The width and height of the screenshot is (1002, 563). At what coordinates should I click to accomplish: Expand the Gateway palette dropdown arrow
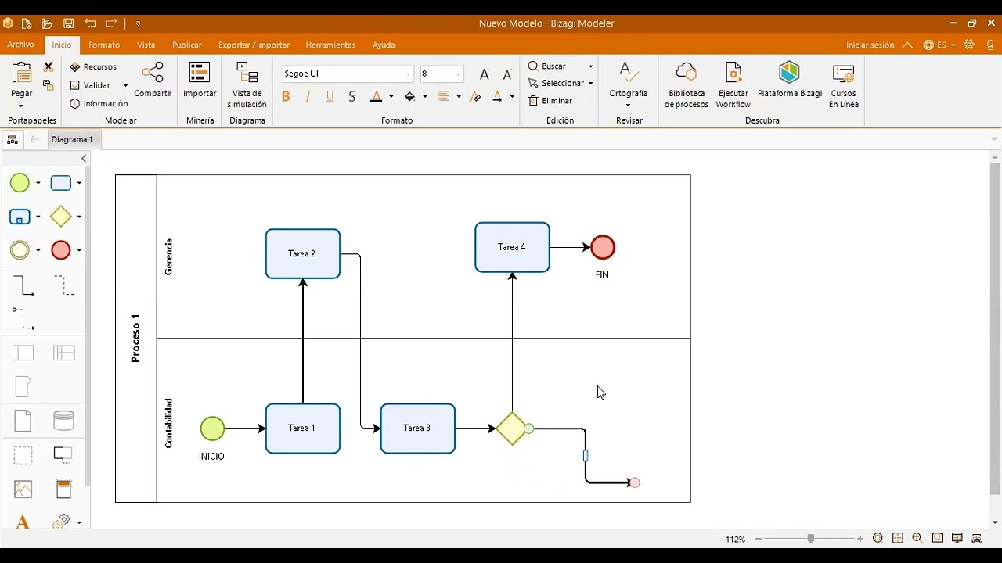pos(79,217)
